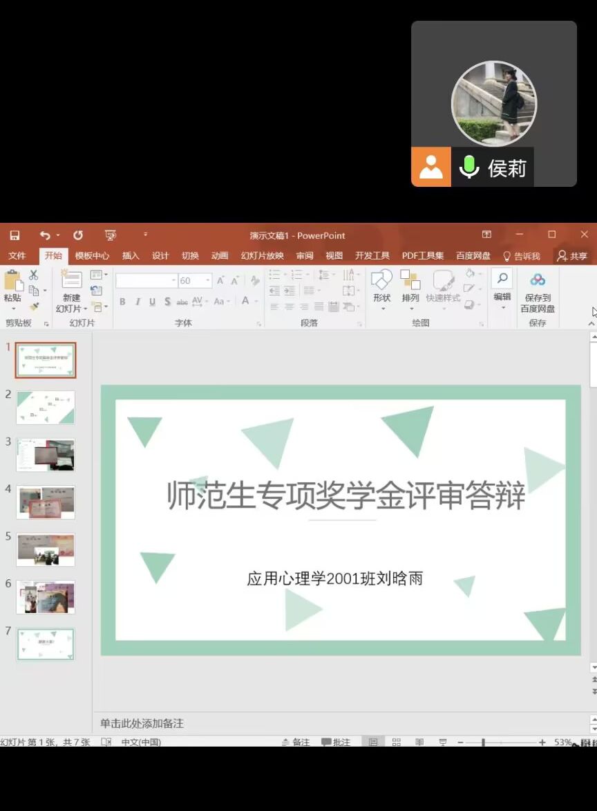Toggle the Notes (备注) pane

coord(296,742)
